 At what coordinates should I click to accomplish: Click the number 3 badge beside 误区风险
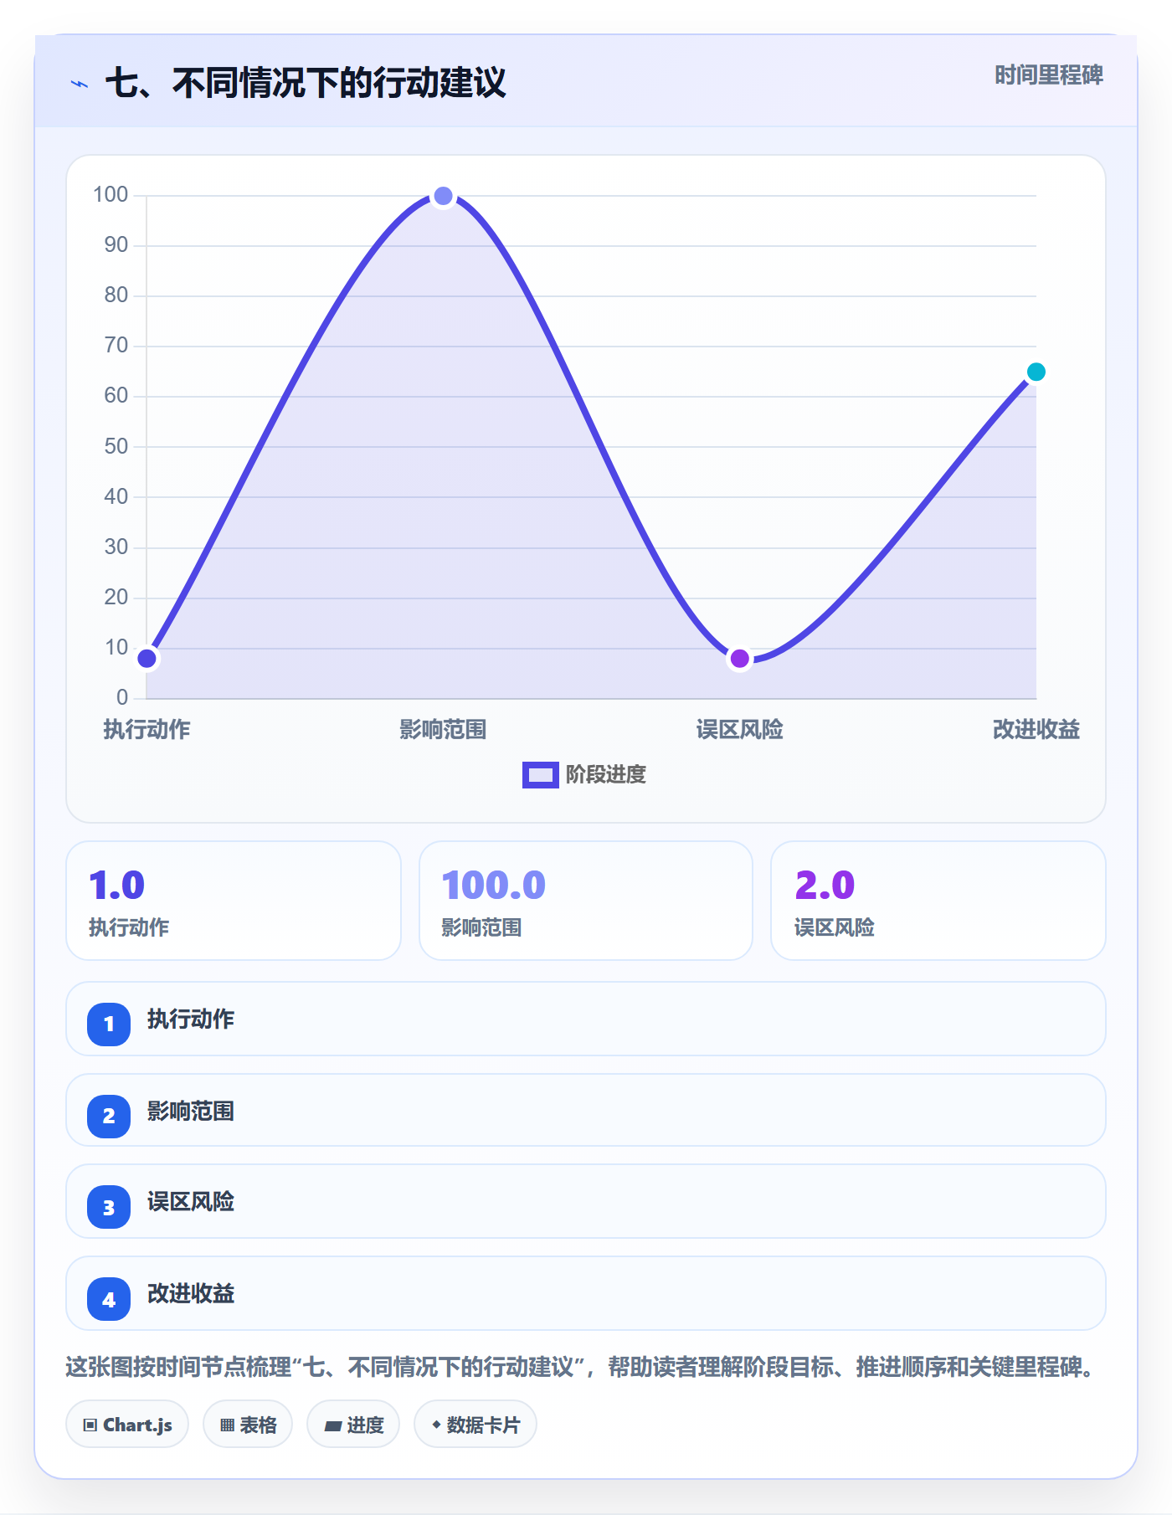(109, 1207)
